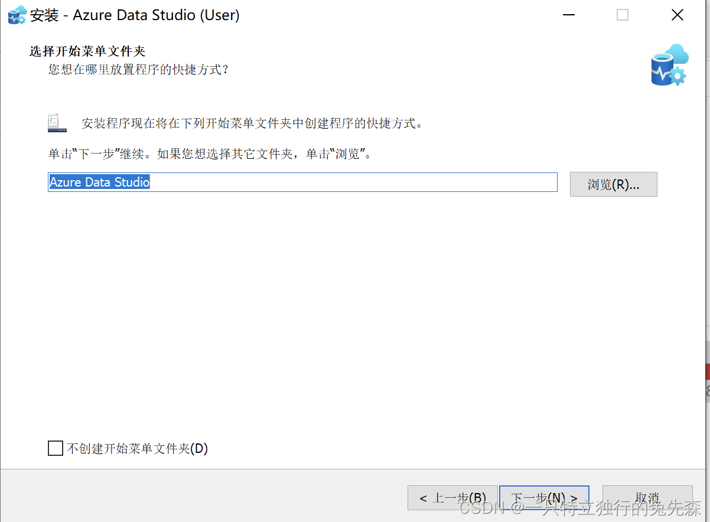Click the Azure Data Studio title bar icon

click(x=17, y=15)
